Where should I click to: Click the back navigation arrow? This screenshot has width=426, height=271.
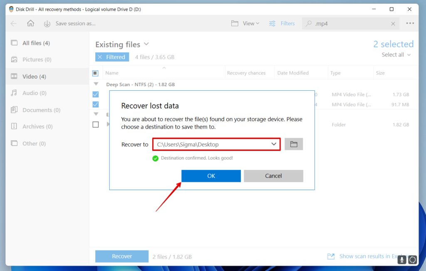click(x=14, y=23)
